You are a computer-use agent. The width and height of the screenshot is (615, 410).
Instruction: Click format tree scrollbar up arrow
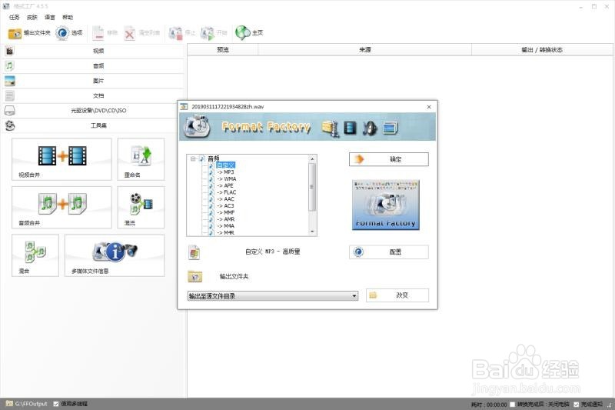click(x=313, y=159)
